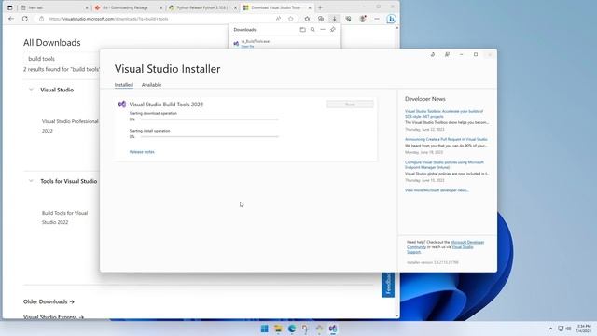
Task: Close the Python Release browser tab
Action: click(235, 7)
